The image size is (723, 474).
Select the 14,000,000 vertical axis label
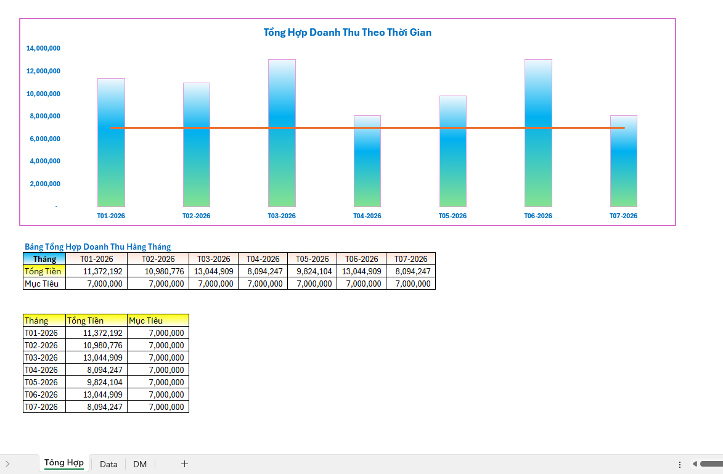(x=43, y=48)
